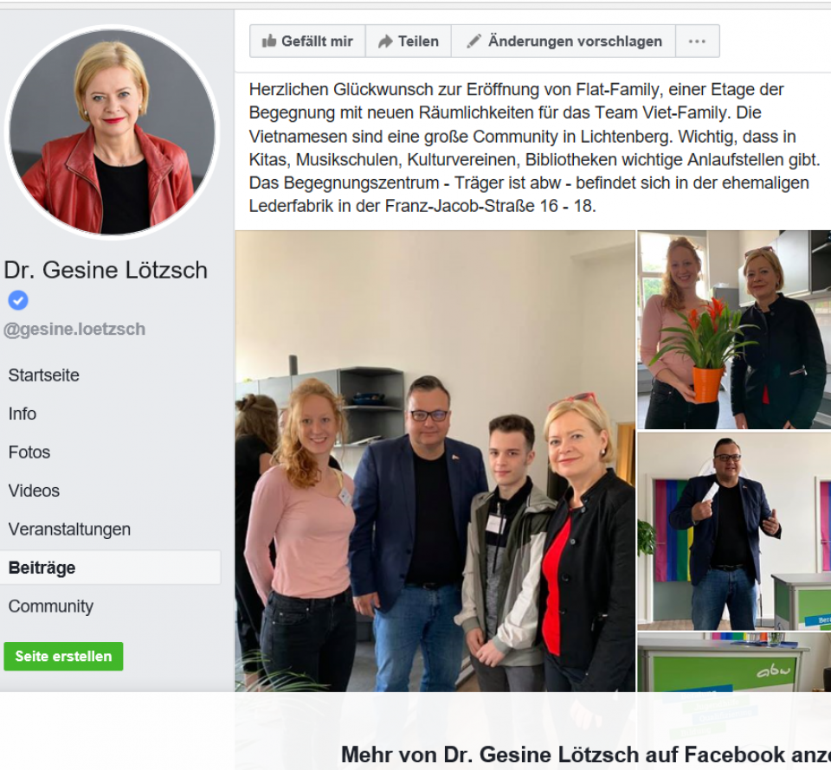This screenshot has height=770, width=831.
Task: Click the green Seite erstellen button
Action: point(63,656)
